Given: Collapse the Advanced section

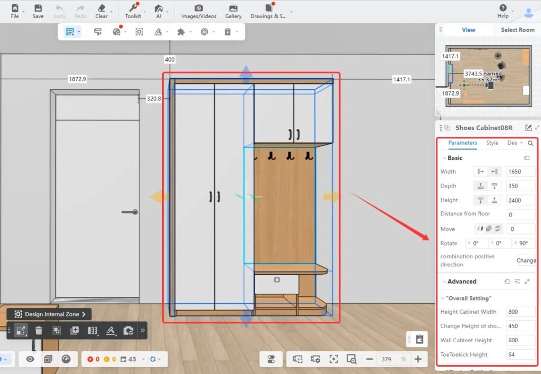Looking at the screenshot, I should coord(444,282).
